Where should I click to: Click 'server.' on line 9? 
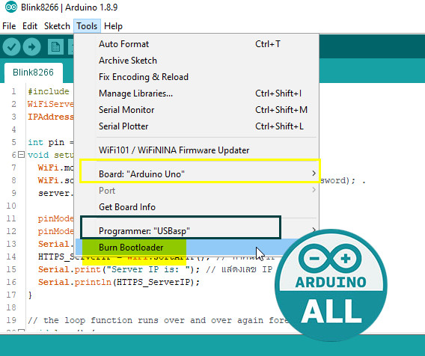(55, 193)
